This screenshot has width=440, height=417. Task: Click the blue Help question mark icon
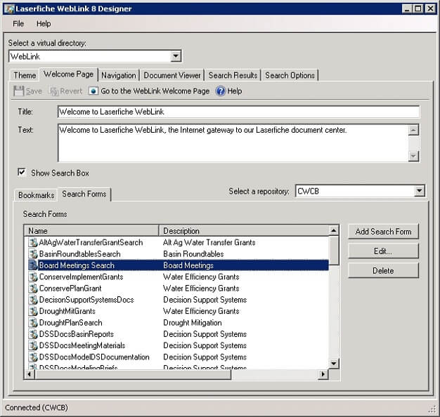click(x=221, y=91)
